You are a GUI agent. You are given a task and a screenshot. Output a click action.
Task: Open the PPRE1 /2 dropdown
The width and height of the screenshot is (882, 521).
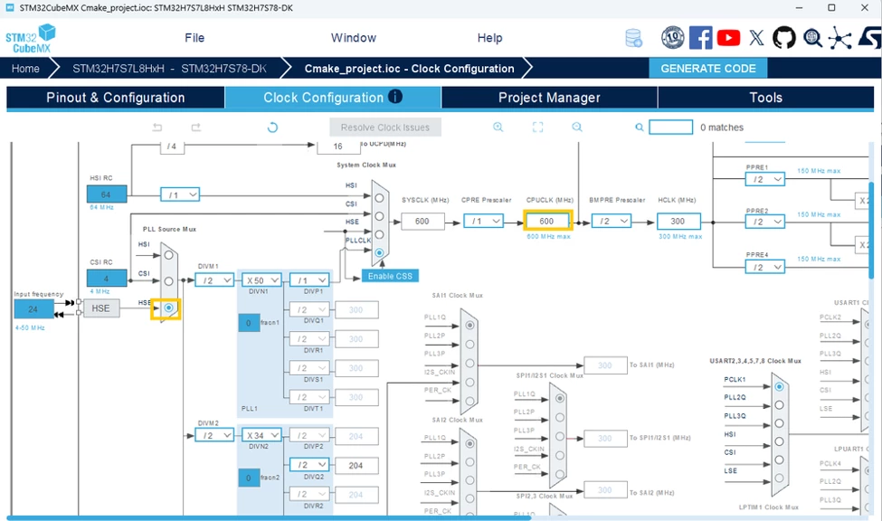click(x=765, y=179)
